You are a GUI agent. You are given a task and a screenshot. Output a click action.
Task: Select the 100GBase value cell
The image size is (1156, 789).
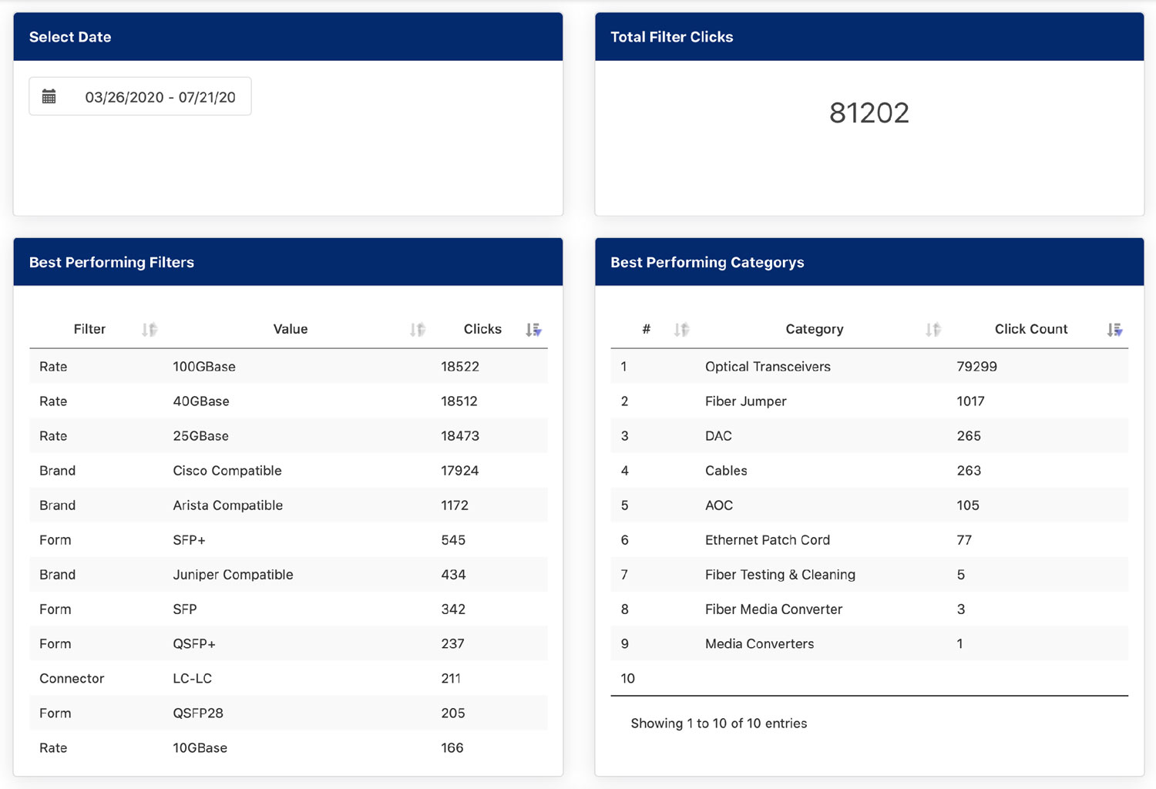pyautogui.click(x=204, y=367)
